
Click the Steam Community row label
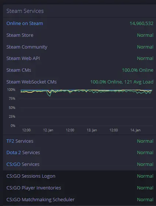pos(27,47)
